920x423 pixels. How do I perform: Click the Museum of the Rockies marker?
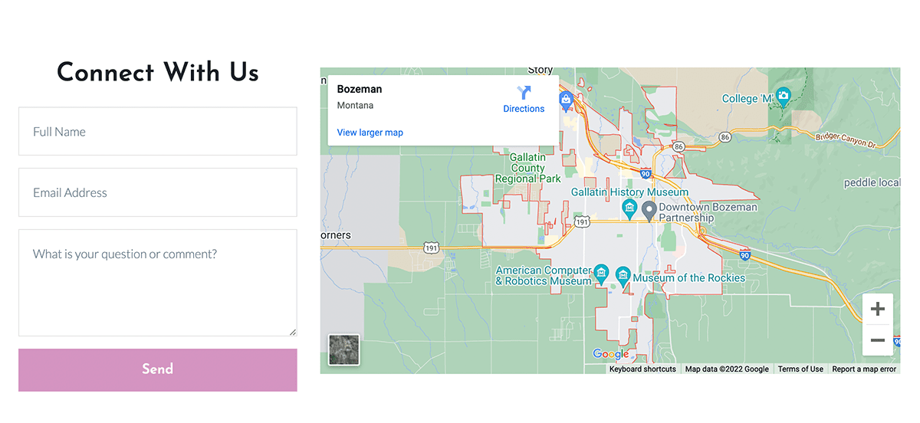coord(623,275)
